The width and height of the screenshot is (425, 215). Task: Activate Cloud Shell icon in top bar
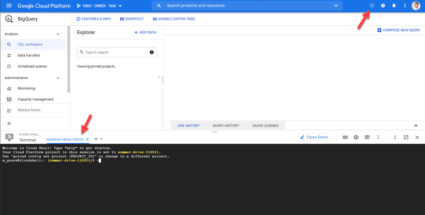pyautogui.click(x=372, y=5)
